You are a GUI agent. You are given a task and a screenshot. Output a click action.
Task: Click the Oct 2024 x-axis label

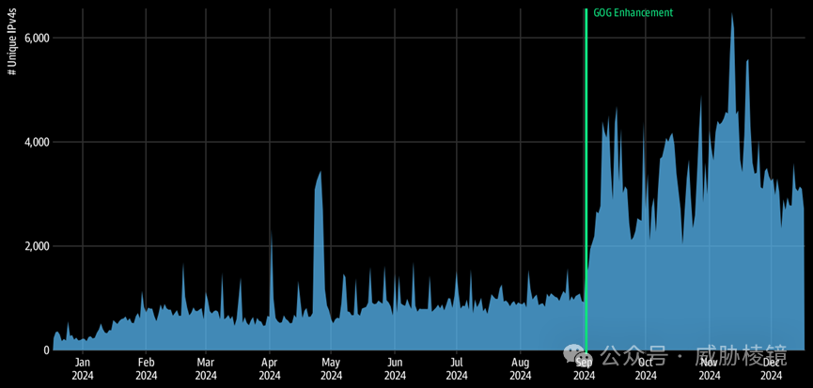[x=645, y=368]
